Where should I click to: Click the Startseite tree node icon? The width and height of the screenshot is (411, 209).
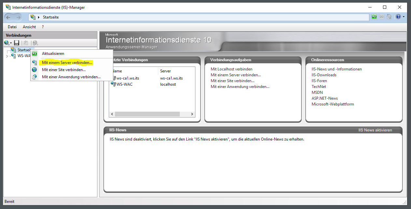pos(13,50)
